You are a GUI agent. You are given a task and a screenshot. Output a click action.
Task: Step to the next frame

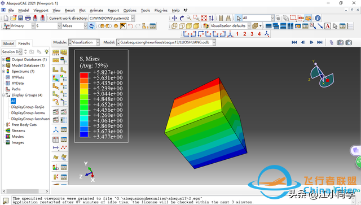pyautogui.click(x=311, y=42)
